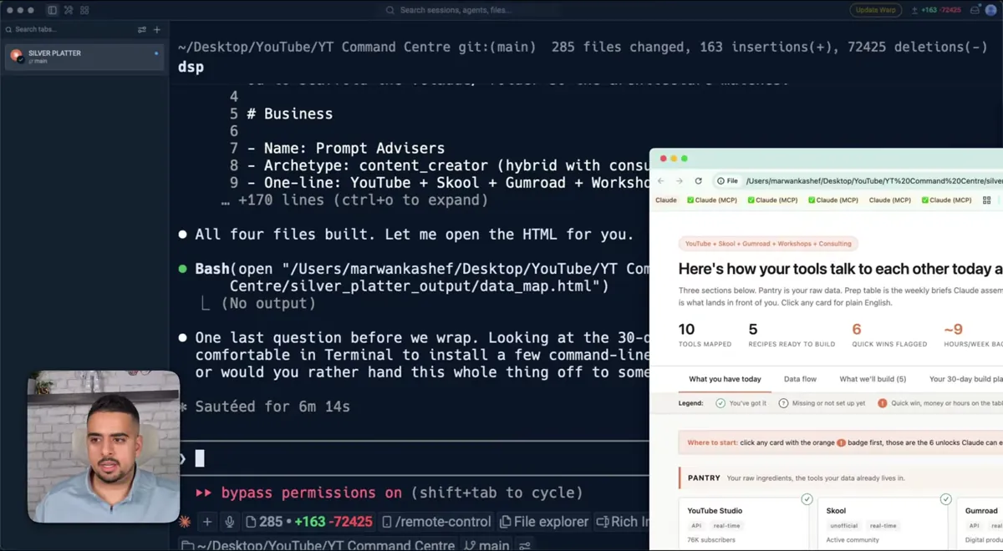The height and width of the screenshot is (551, 1003).
Task: Click the /remote-control chip
Action: (x=437, y=522)
